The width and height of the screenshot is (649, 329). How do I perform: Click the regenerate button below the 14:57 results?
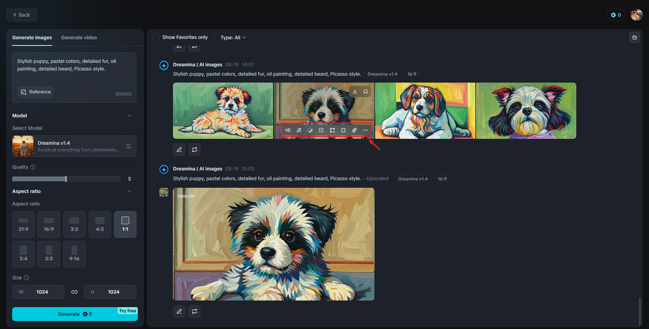[194, 149]
